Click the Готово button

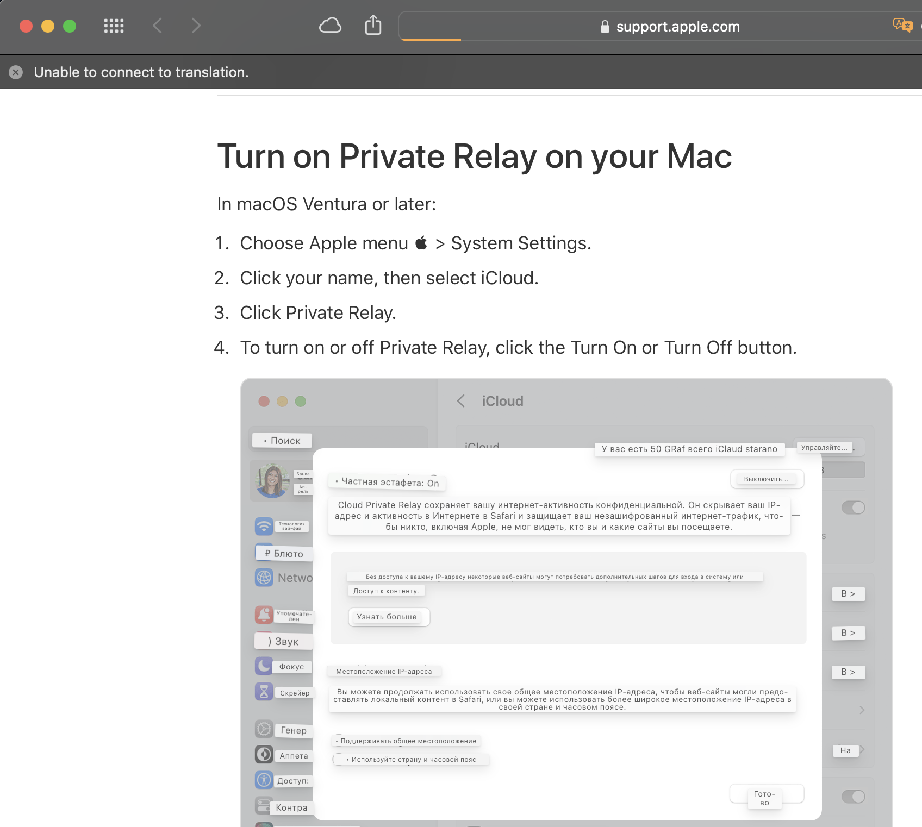point(767,794)
